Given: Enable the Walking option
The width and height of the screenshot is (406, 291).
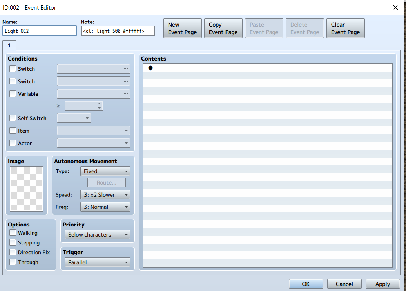Looking at the screenshot, I should click(13, 233).
